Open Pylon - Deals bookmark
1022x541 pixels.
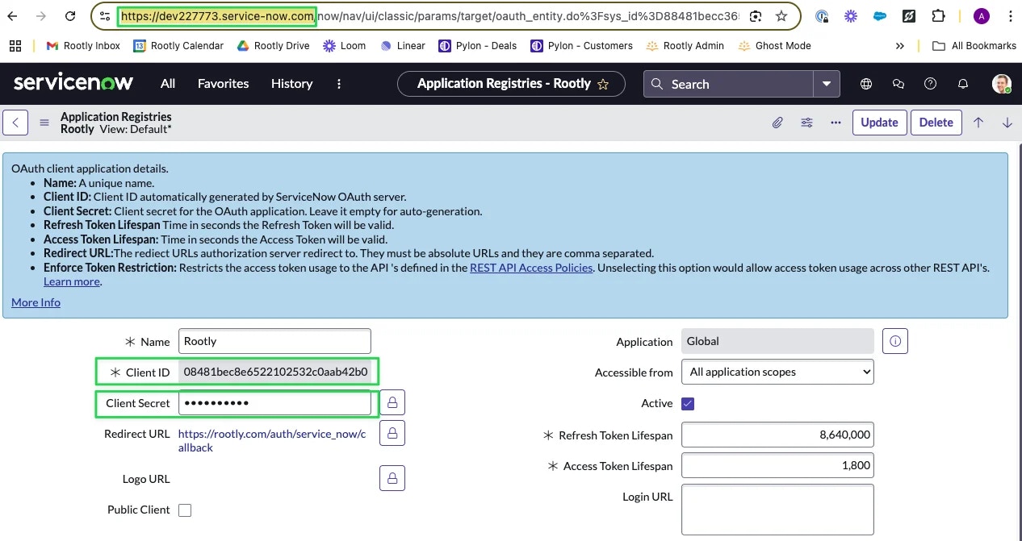tap(477, 46)
